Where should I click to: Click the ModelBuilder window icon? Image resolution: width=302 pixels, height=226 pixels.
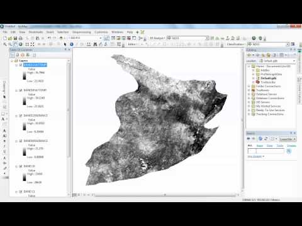click(140, 38)
